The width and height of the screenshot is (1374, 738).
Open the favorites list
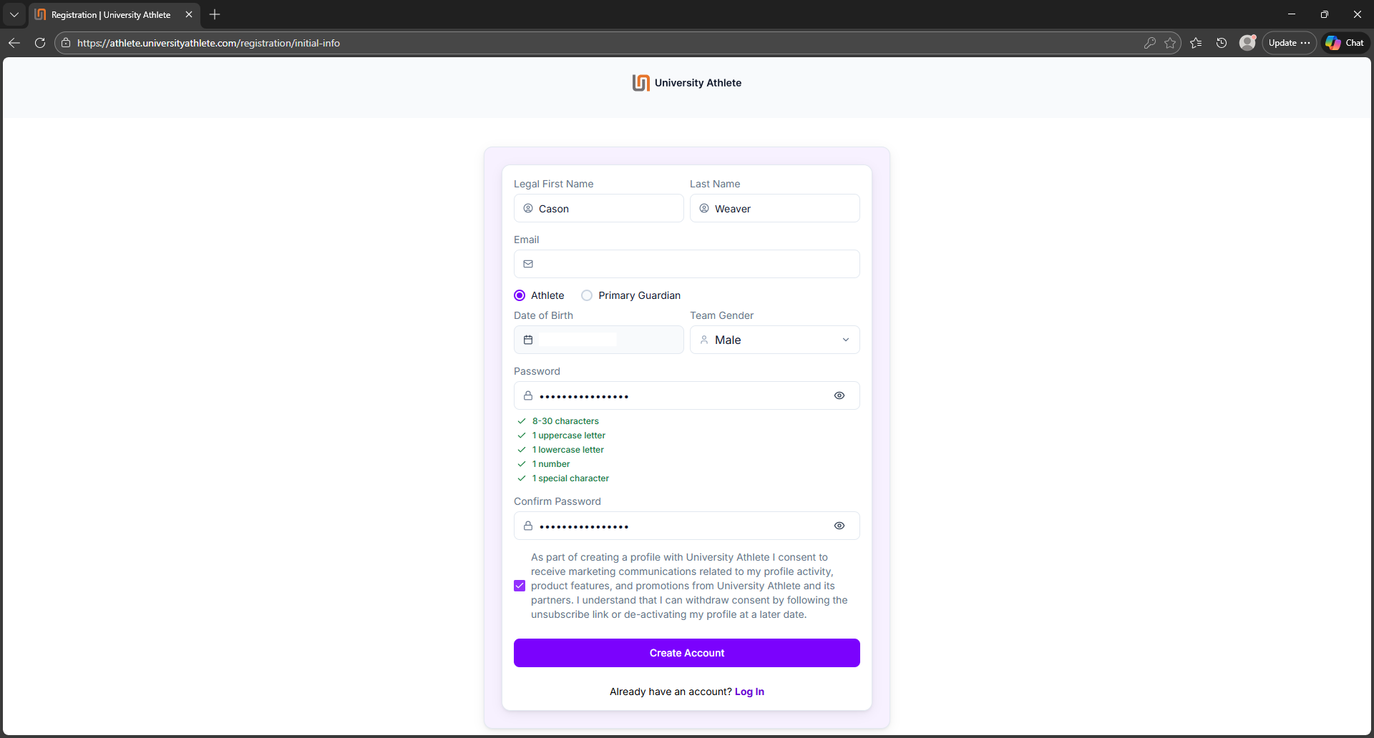pyautogui.click(x=1196, y=43)
